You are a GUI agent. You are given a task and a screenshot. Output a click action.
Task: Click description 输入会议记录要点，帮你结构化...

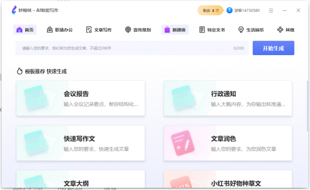pyautogui.click(x=101, y=104)
